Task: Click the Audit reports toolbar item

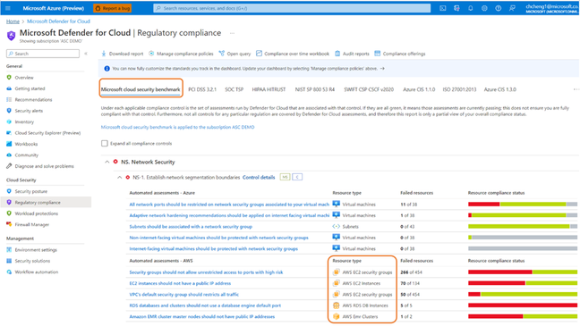Action: (x=352, y=54)
